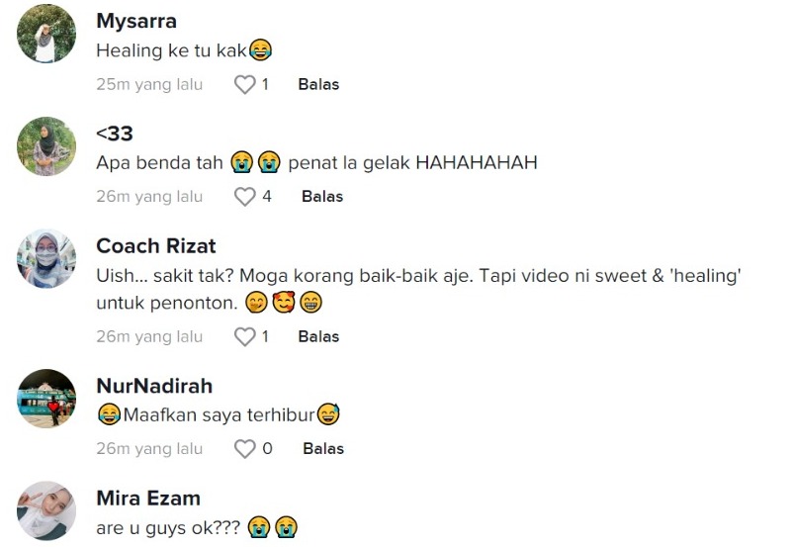Click Balas under <33's comment

[x=322, y=197]
